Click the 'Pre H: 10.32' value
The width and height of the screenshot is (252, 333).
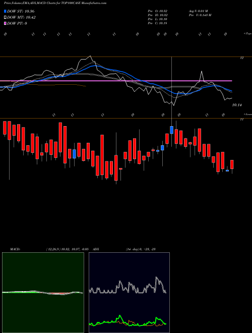click(158, 15)
